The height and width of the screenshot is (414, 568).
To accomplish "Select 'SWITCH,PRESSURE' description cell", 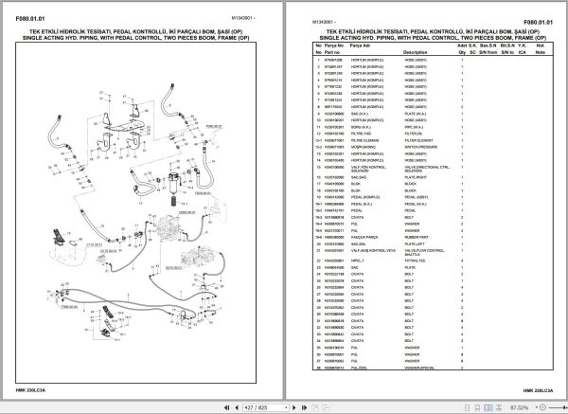I will coord(421,147).
